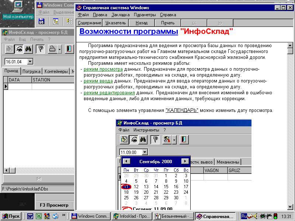Open the Параметры menu in help window
295x221 pixels.
[145, 15]
